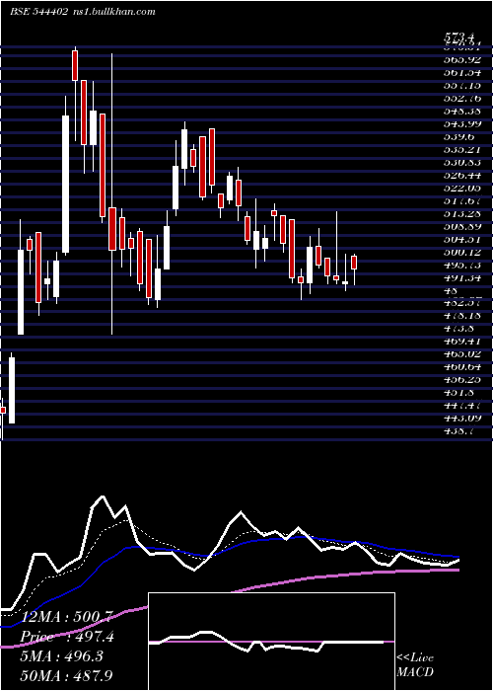Image resolution: width=493 pixels, height=691 pixels.
Task: Click the BSE 544402 ticker title
Action: point(38,12)
